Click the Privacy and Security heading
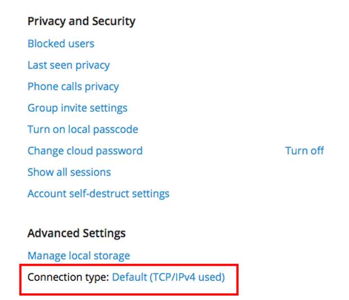This screenshot has height=300, width=349. click(81, 21)
